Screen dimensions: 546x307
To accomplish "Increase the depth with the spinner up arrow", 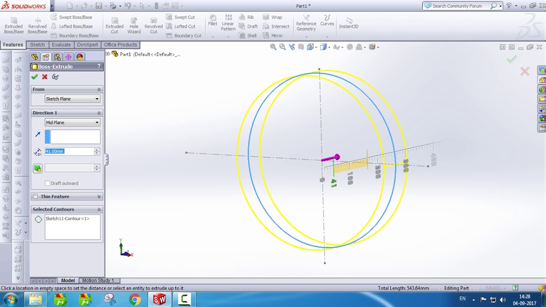I will 97,150.
